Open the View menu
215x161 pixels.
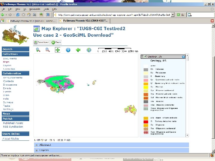[x=18, y=9]
